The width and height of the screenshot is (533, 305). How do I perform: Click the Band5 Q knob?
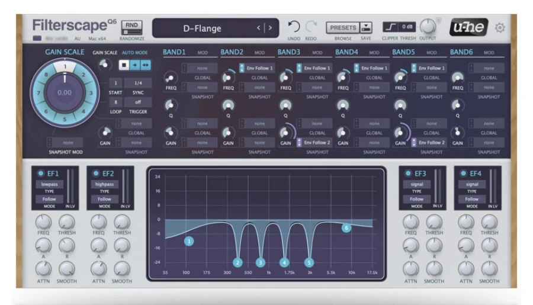tap(400, 105)
